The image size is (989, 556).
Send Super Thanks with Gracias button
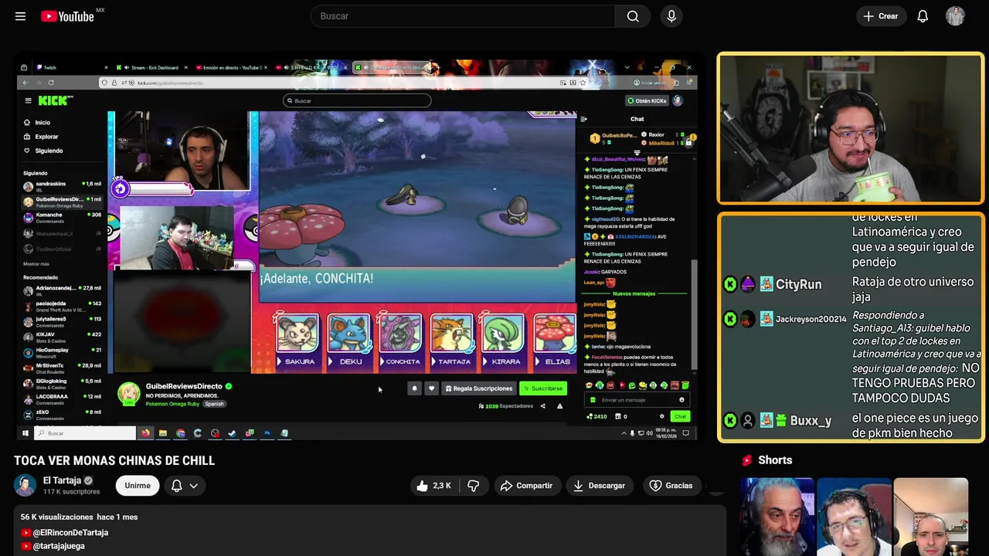(671, 486)
